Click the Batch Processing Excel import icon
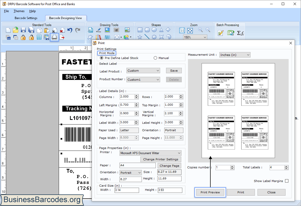301x206 pixels. tap(230, 33)
